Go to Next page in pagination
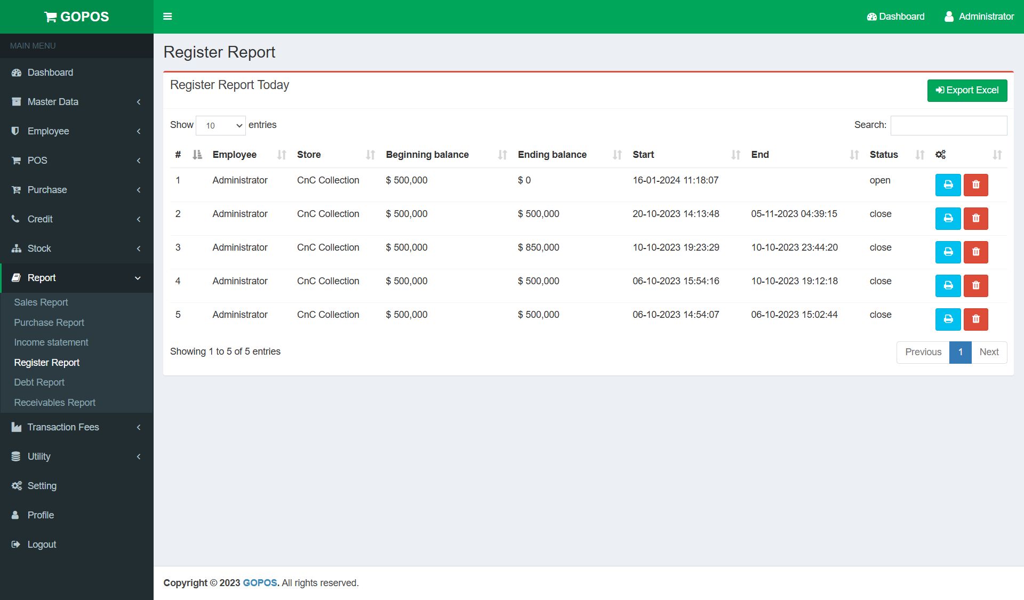 988,352
